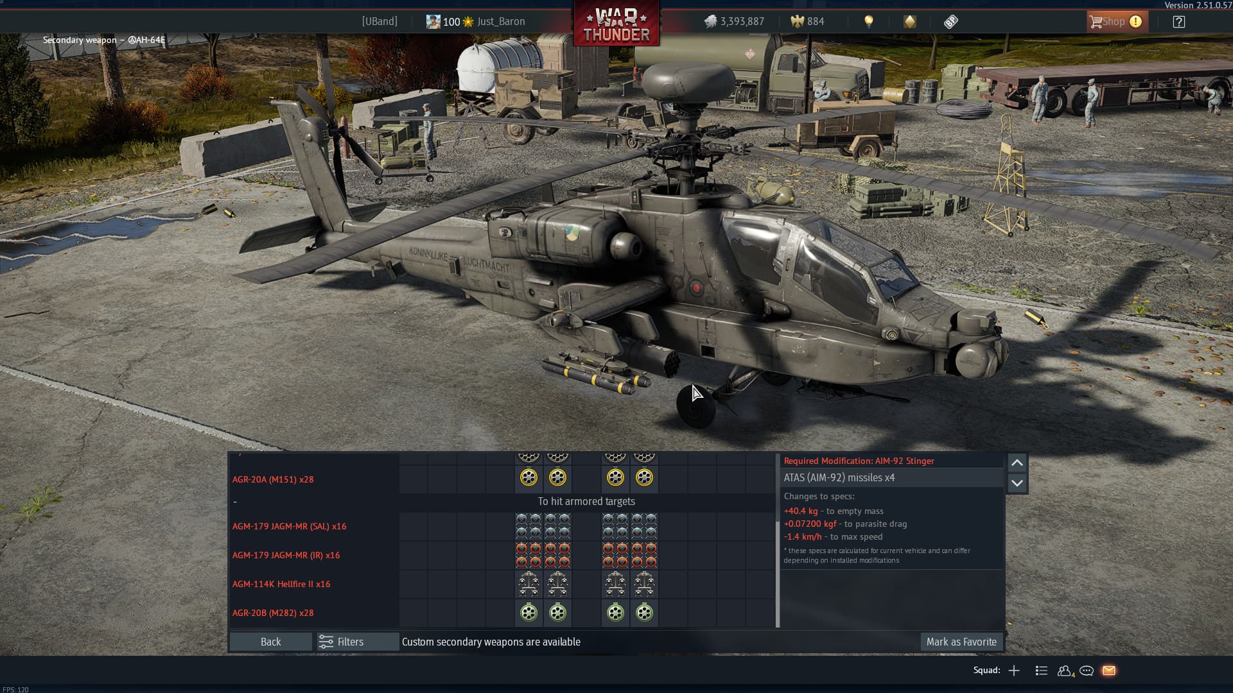Click the up chevron in weapon info
The width and height of the screenshot is (1233, 693).
click(x=1017, y=463)
